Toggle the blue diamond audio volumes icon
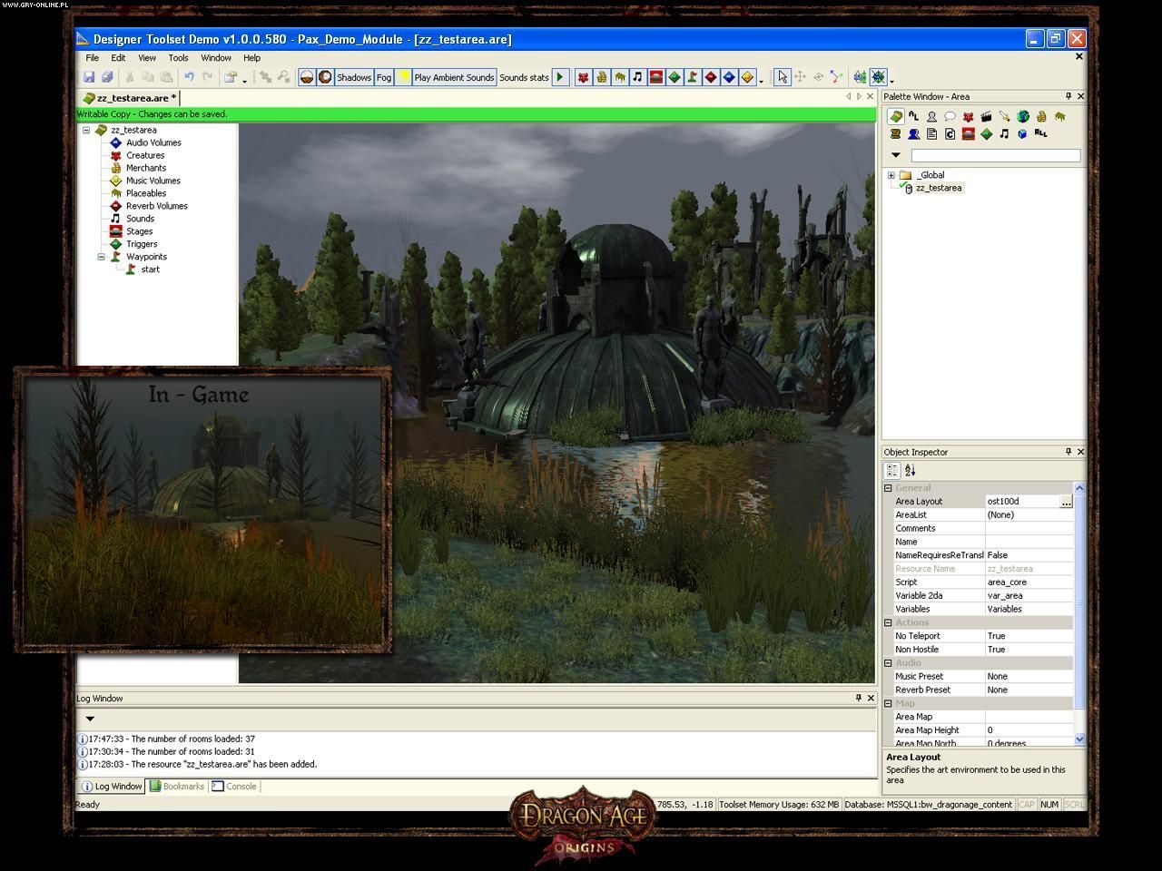Image resolution: width=1162 pixels, height=871 pixels. (x=728, y=78)
